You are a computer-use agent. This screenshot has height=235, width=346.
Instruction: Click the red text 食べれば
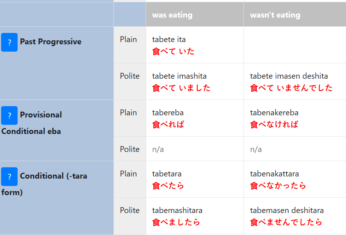[168, 124]
